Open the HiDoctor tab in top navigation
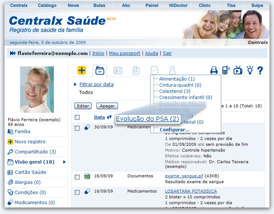The height and width of the screenshot is (214, 274). tap(178, 5)
